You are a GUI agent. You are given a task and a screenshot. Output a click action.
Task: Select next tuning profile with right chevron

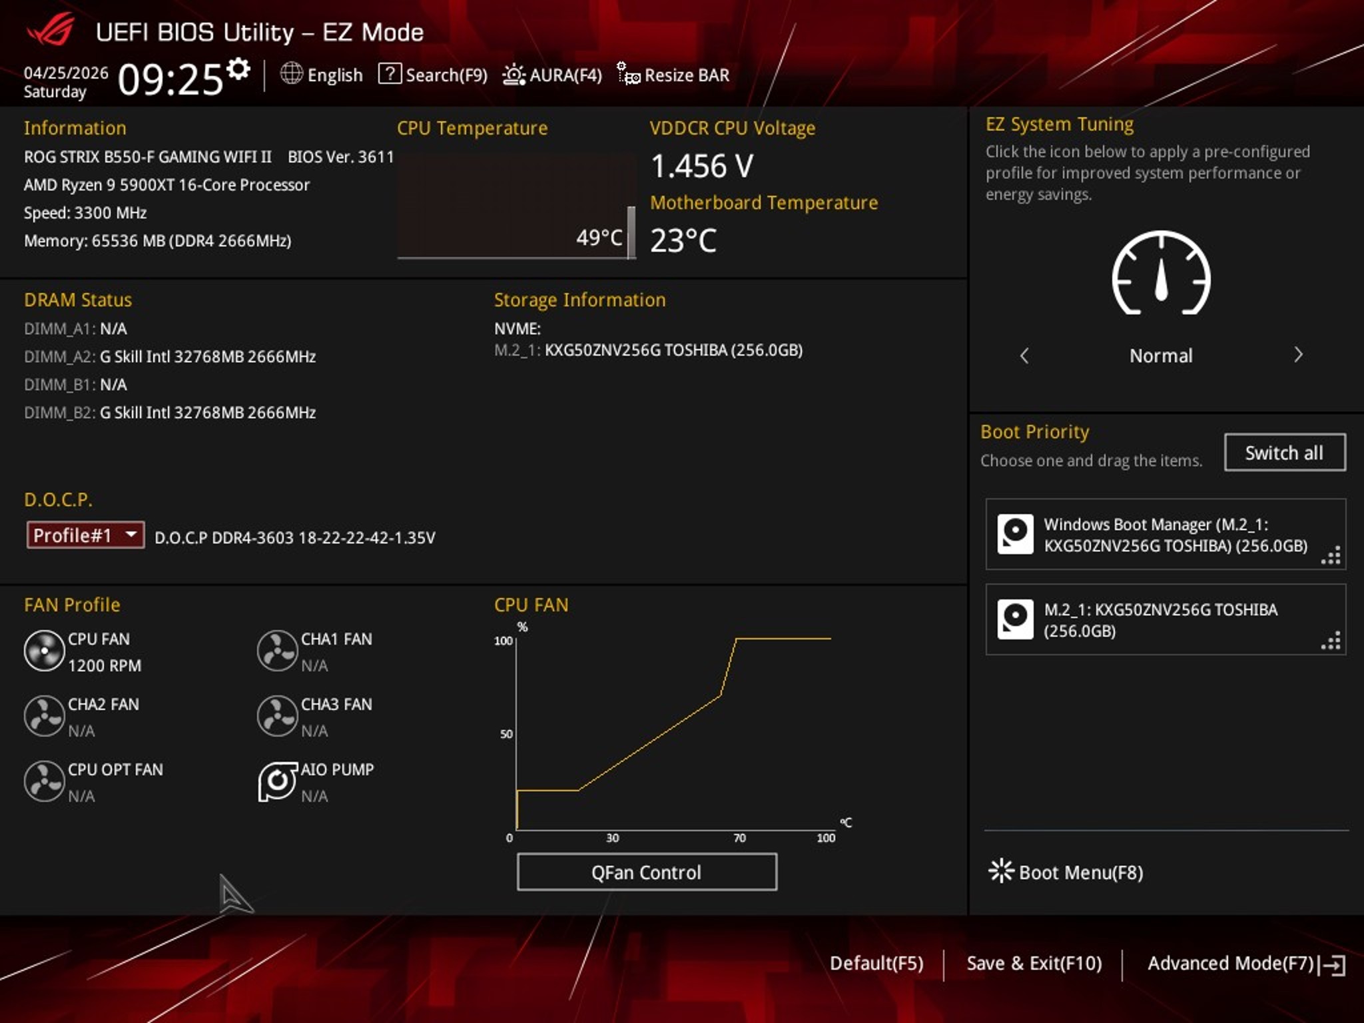[x=1298, y=355]
